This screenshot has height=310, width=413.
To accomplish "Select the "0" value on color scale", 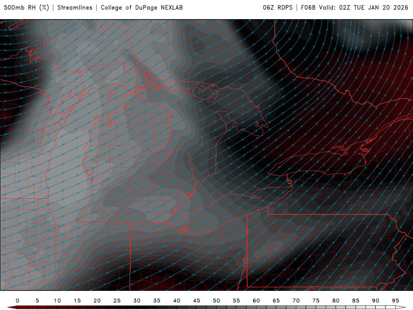I will click(x=18, y=301).
